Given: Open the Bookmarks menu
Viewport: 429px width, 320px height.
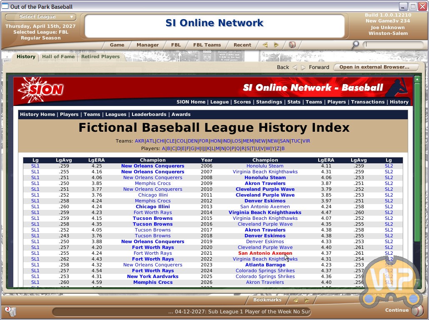Looking at the screenshot, I should [267, 300].
